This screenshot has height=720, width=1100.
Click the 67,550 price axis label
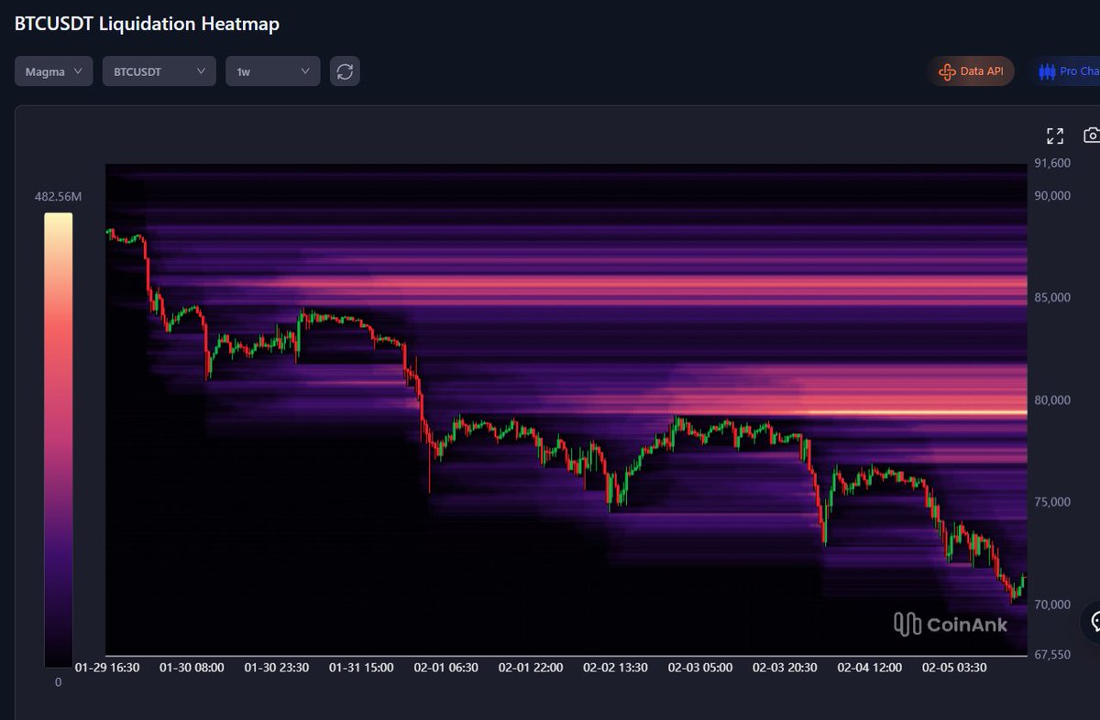[1052, 655]
